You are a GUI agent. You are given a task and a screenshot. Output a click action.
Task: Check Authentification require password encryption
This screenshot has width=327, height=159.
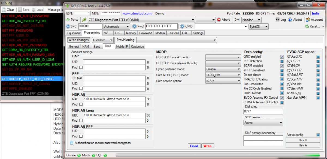72,143
